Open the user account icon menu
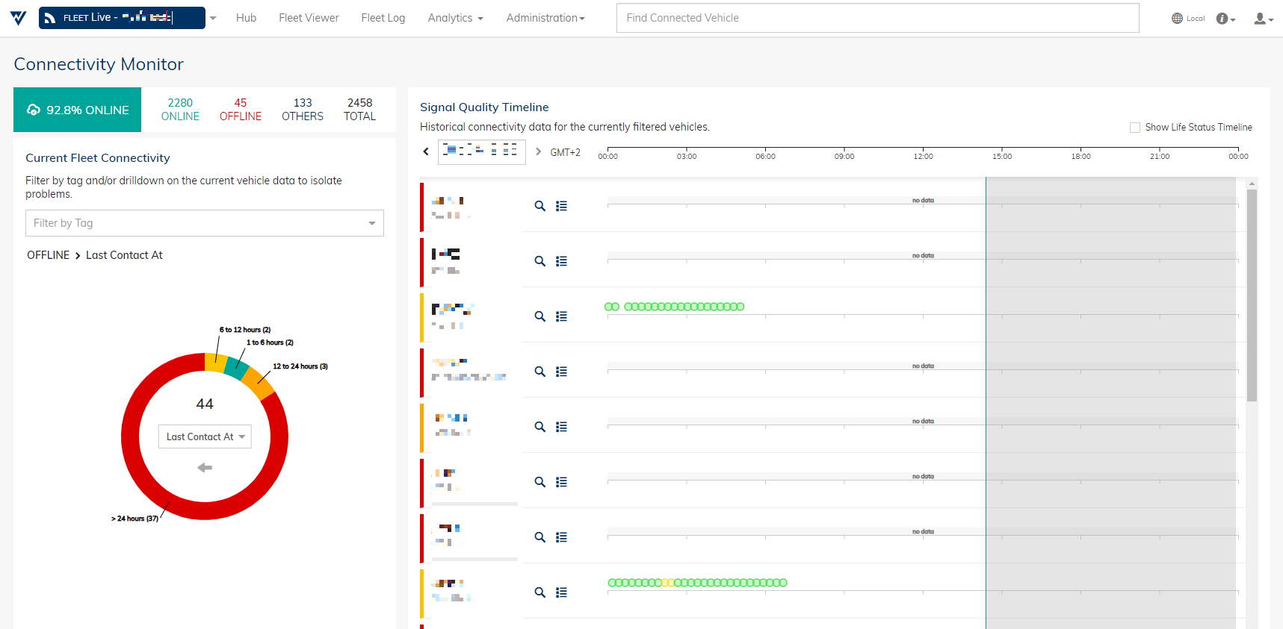 (1264, 19)
